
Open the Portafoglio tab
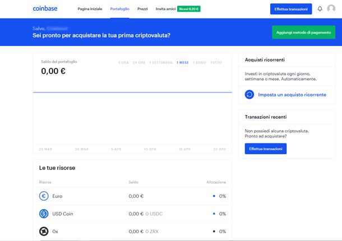tap(120, 9)
